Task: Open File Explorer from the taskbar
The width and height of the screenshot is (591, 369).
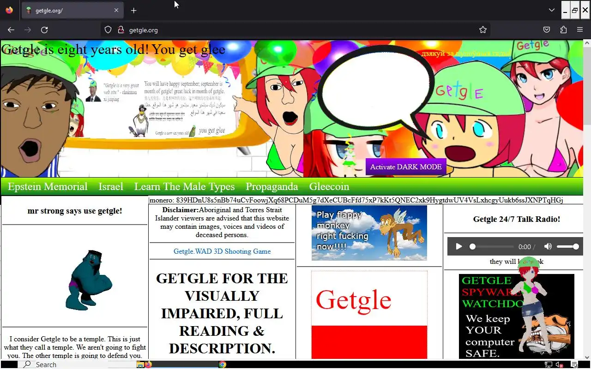Action: click(x=140, y=364)
